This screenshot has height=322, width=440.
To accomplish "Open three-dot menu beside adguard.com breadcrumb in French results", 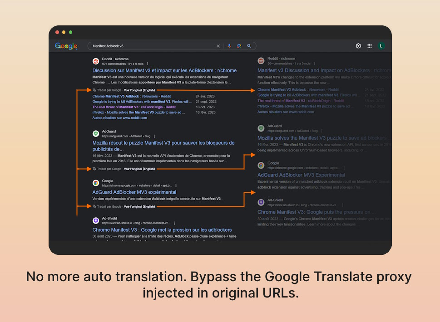I will coord(154,136).
